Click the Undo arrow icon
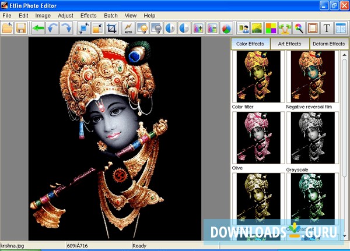The image size is (350, 251). (x=52, y=28)
